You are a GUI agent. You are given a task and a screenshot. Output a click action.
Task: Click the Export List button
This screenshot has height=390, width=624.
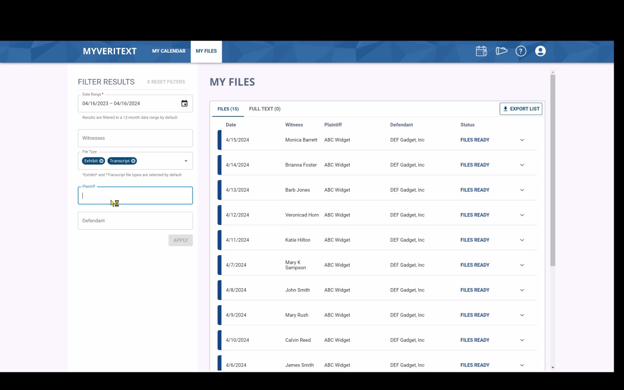coord(521,109)
